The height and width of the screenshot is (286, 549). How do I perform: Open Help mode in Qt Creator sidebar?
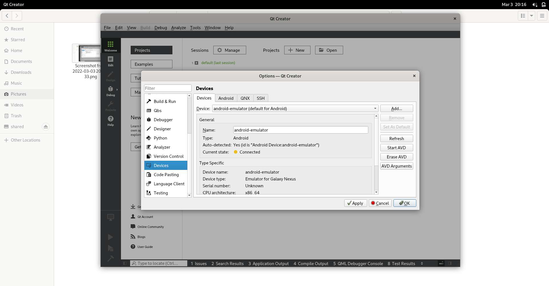point(111,120)
